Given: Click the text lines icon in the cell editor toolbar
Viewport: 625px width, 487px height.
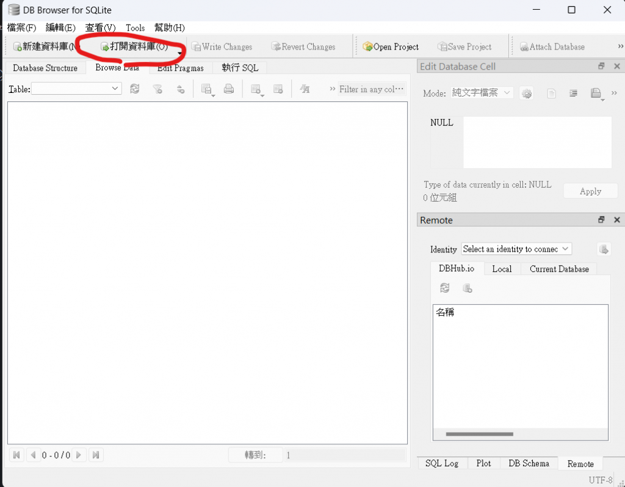Looking at the screenshot, I should [573, 93].
